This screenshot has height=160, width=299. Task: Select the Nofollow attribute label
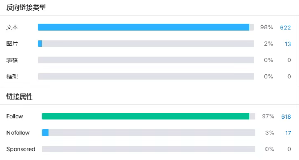18,133
